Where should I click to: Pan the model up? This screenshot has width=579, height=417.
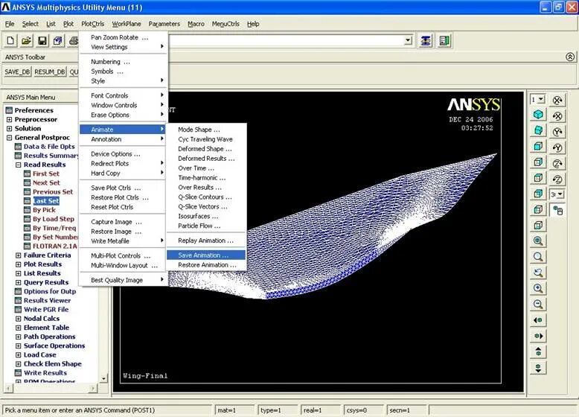point(538,352)
